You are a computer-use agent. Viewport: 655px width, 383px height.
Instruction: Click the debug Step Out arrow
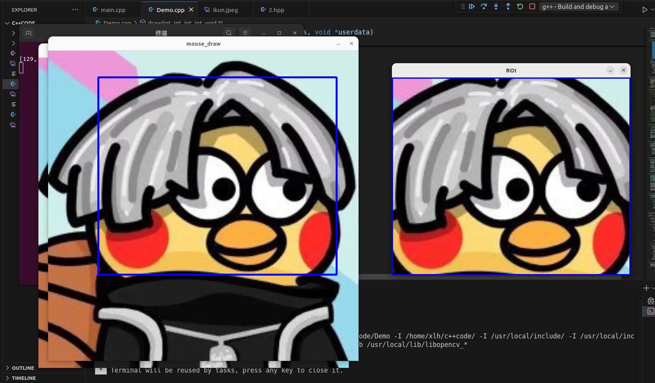click(508, 7)
